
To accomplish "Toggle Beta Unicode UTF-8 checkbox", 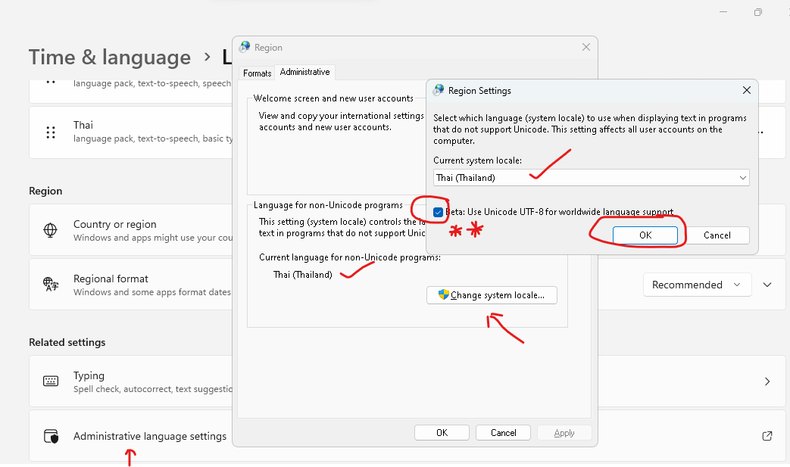I will tap(438, 213).
